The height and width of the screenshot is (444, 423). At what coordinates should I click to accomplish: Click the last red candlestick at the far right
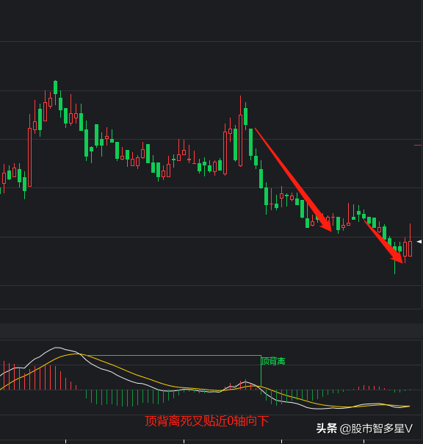tap(410, 240)
